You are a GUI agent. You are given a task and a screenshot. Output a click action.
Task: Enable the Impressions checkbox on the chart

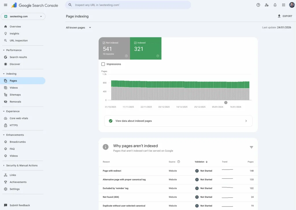(103, 64)
